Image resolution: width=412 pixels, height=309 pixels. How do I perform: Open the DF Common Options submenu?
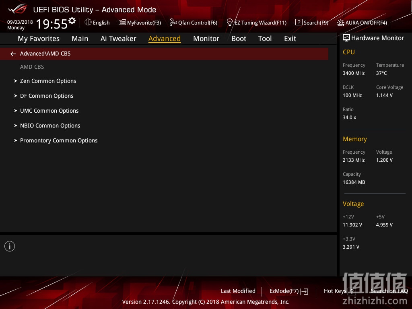click(47, 96)
